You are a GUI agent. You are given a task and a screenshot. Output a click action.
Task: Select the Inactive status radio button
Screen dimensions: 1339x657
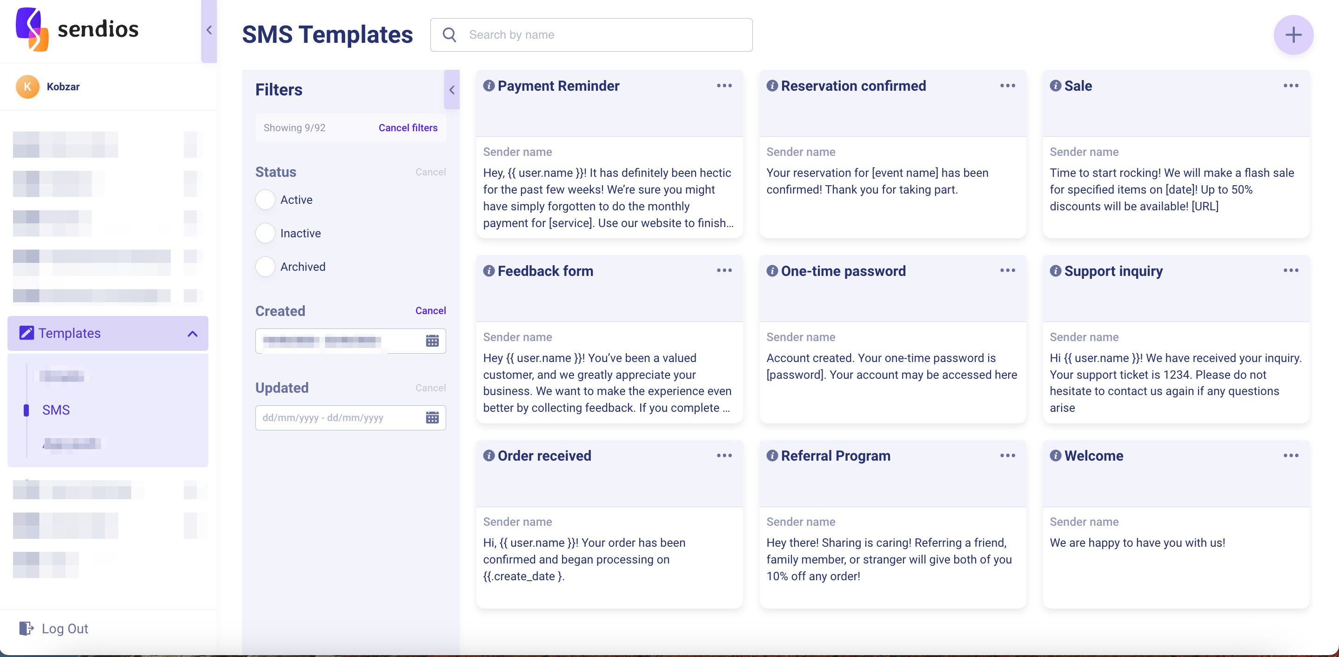pos(265,234)
